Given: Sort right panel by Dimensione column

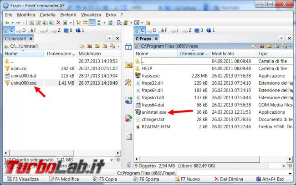Looking at the screenshot, I should click(194, 54).
